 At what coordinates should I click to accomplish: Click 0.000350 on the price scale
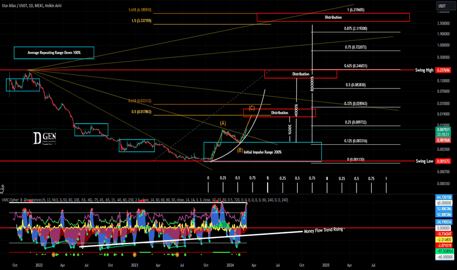[443, 184]
